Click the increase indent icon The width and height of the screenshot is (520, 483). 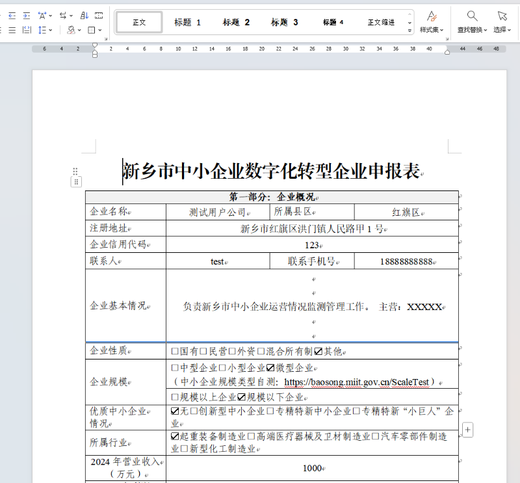tap(27, 15)
